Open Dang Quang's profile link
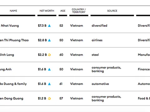The width and height of the screenshot is (150, 112). point(12,98)
